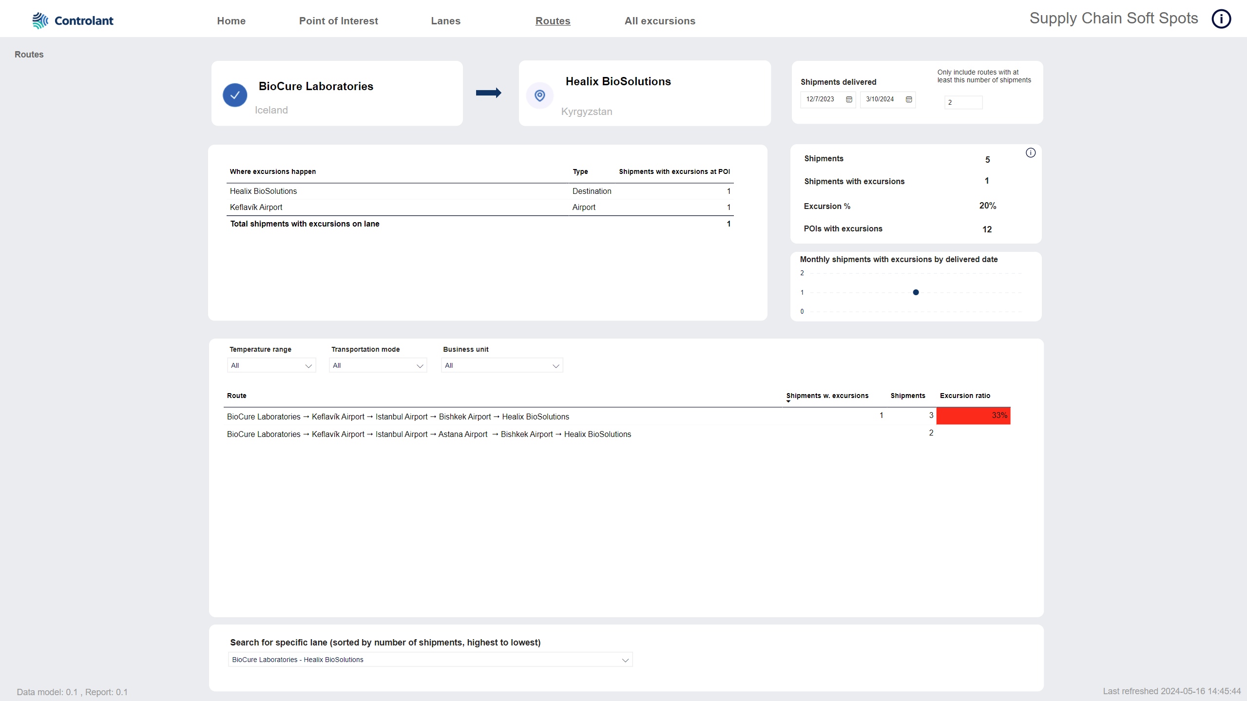This screenshot has height=701, width=1247.
Task: Select the Healix BioSolutions row in excursions table
Action: point(480,191)
